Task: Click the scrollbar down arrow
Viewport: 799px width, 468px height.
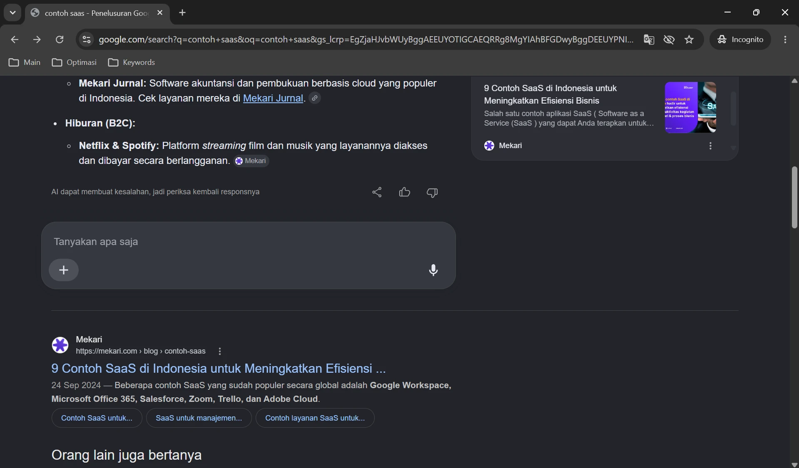Action: [794, 464]
